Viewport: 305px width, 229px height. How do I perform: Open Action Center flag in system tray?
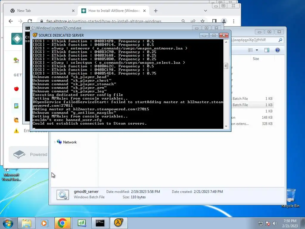tap(268, 223)
